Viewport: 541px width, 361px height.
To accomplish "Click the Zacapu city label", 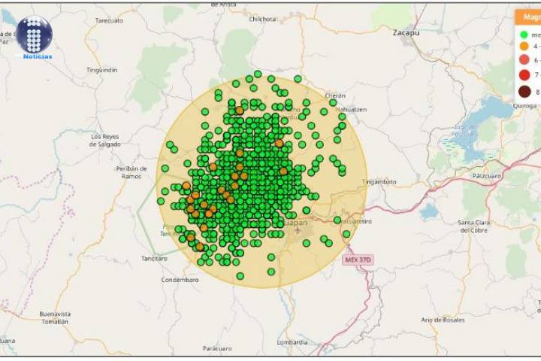I will point(406,33).
